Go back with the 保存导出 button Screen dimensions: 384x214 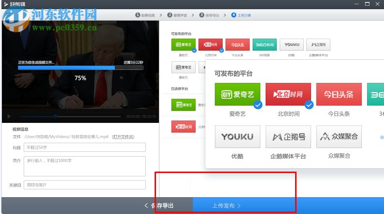159,206
